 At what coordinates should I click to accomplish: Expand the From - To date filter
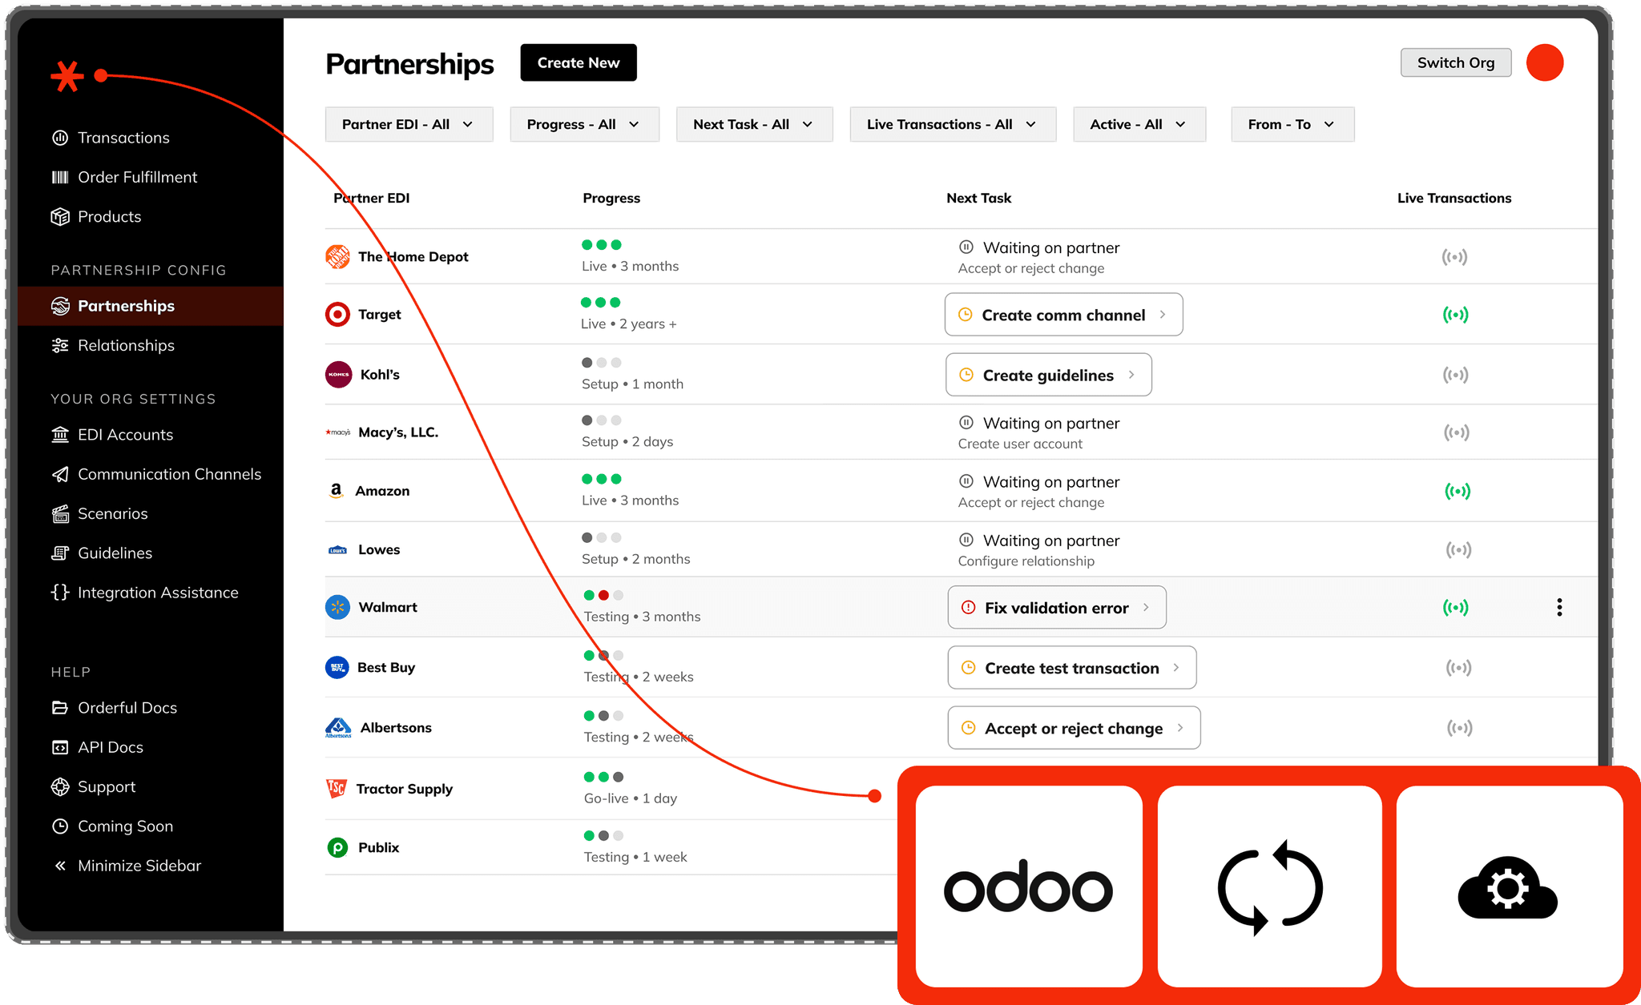1292,124
